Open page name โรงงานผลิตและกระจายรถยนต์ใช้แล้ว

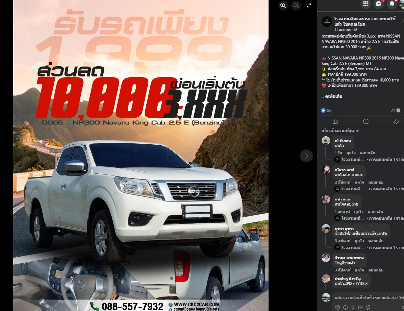point(365,21)
